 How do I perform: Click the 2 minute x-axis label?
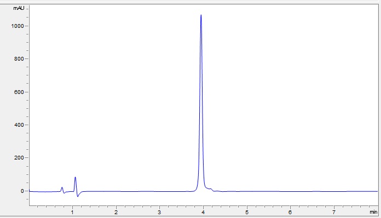(x=116, y=212)
